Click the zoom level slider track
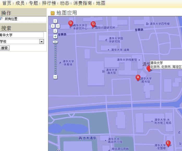Viewport: 182px width, 151px height. [x=55, y=59]
